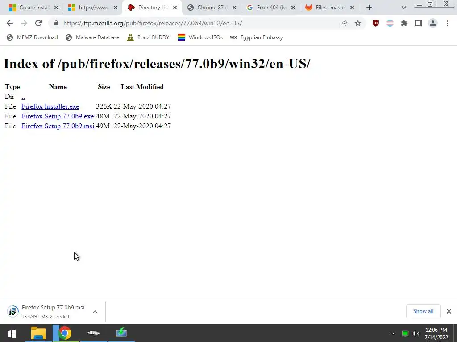Close the Files master tab
This screenshot has height=342, width=457.
352,8
